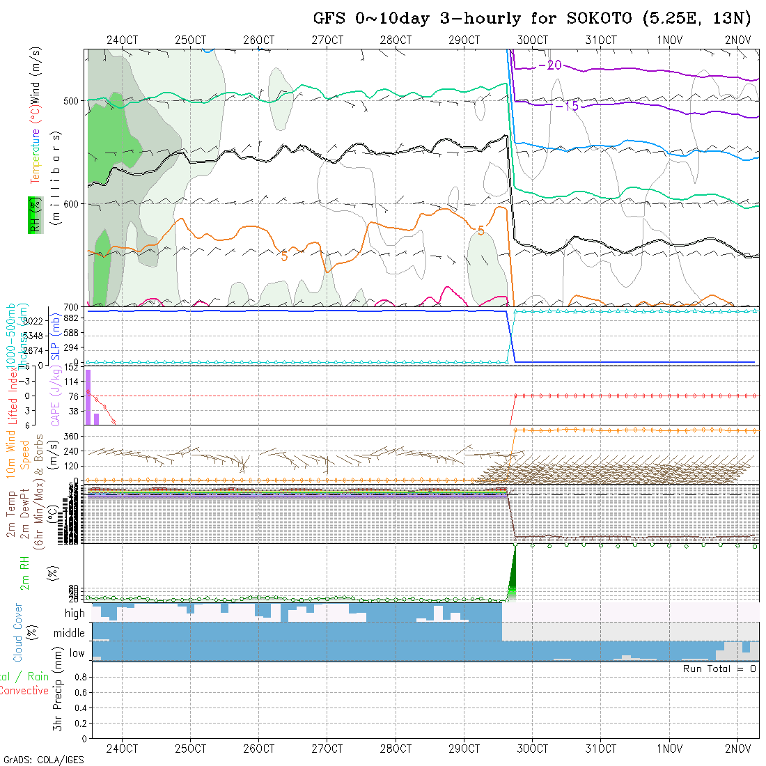Click the GrADS: COLA/IGES footer credit

[x=43, y=759]
